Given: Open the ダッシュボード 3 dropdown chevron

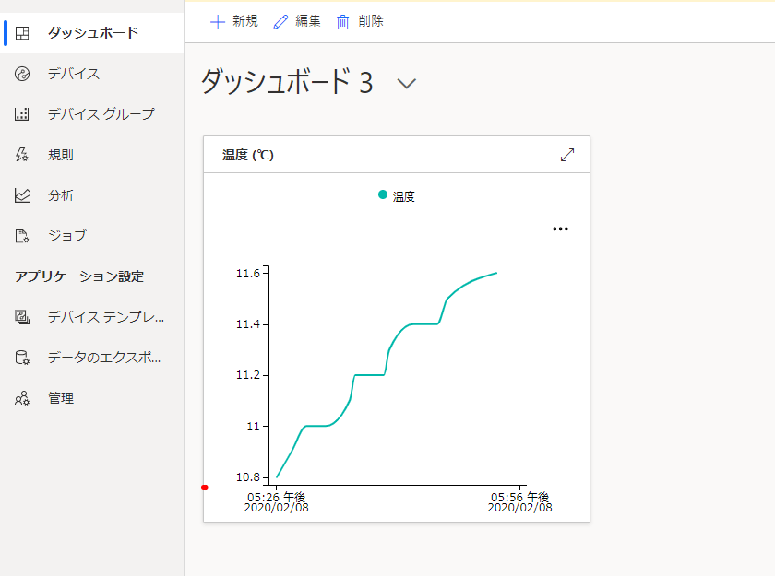Looking at the screenshot, I should pyautogui.click(x=407, y=83).
